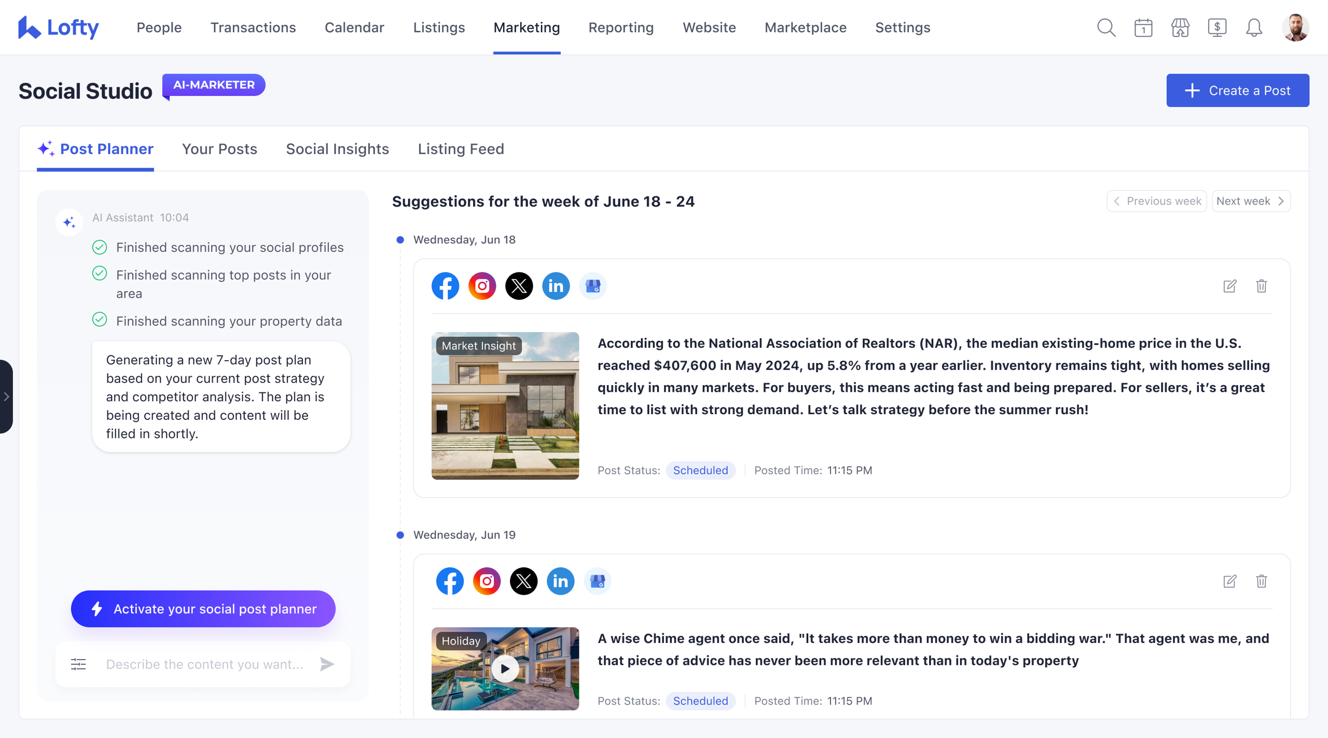Click the send arrow in chat box
Image resolution: width=1328 pixels, height=738 pixels.
pyautogui.click(x=327, y=664)
